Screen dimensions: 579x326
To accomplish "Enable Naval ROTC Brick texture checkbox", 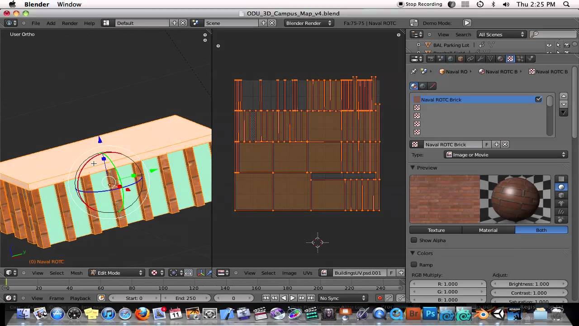I will [538, 99].
